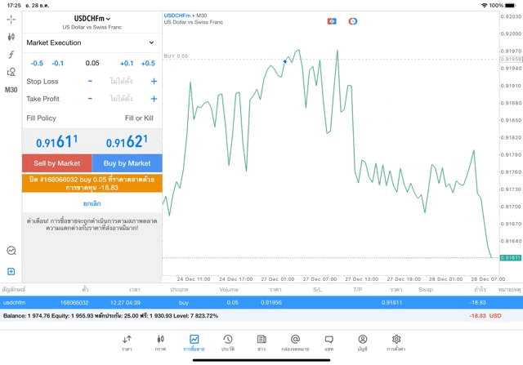Screen dimensions: 523x365
Task: Tap the blue cancel link below close button
Action: 92,203
